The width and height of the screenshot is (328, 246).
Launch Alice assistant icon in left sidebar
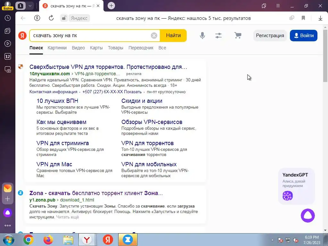coord(8,213)
